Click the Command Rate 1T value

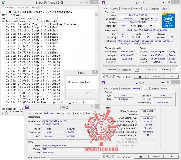[148, 135]
